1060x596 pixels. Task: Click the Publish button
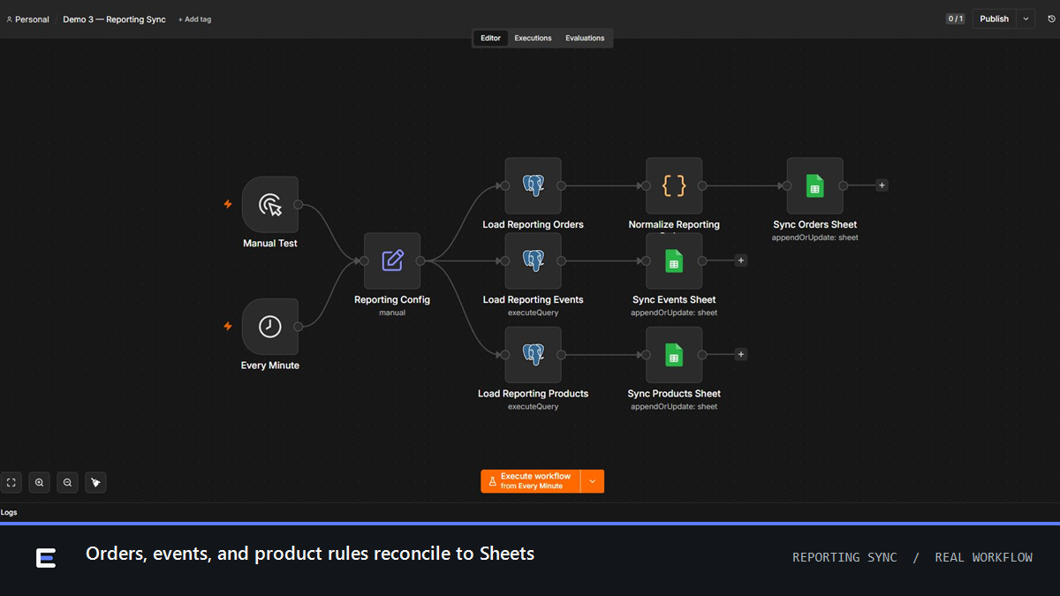pos(995,19)
